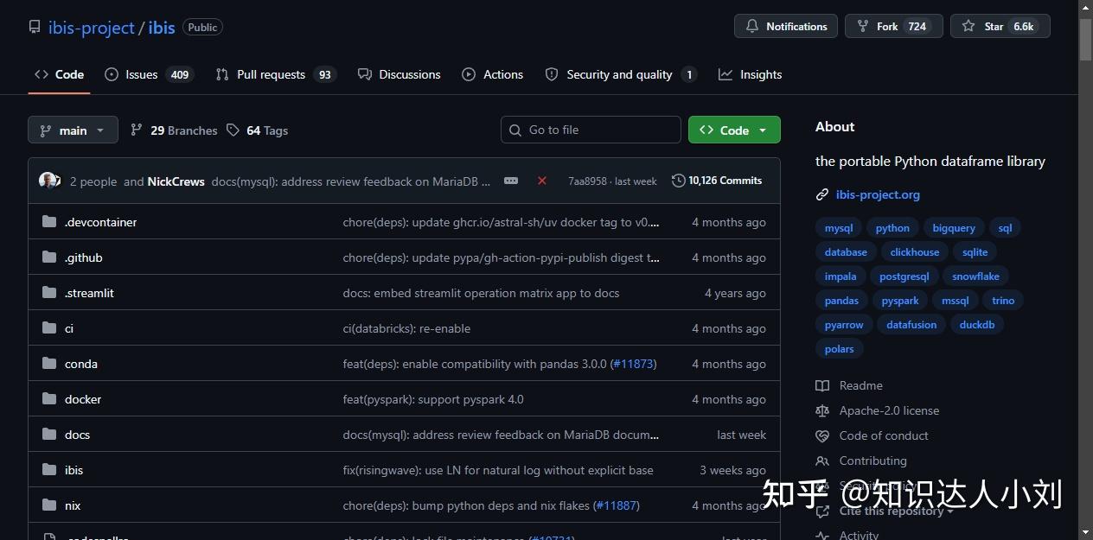The image size is (1093, 540).
Task: Expand commit message ellipsis button
Action: (x=511, y=181)
